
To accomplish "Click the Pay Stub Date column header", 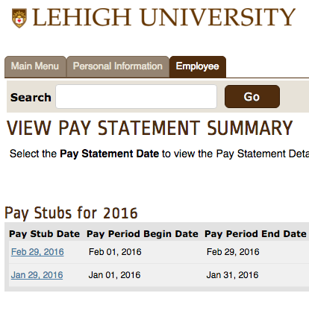I will 44,234.
